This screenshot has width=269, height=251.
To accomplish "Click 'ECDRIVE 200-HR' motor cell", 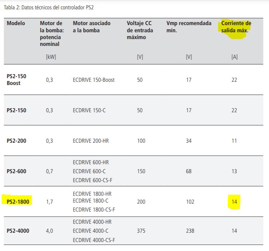I will 91,141.
